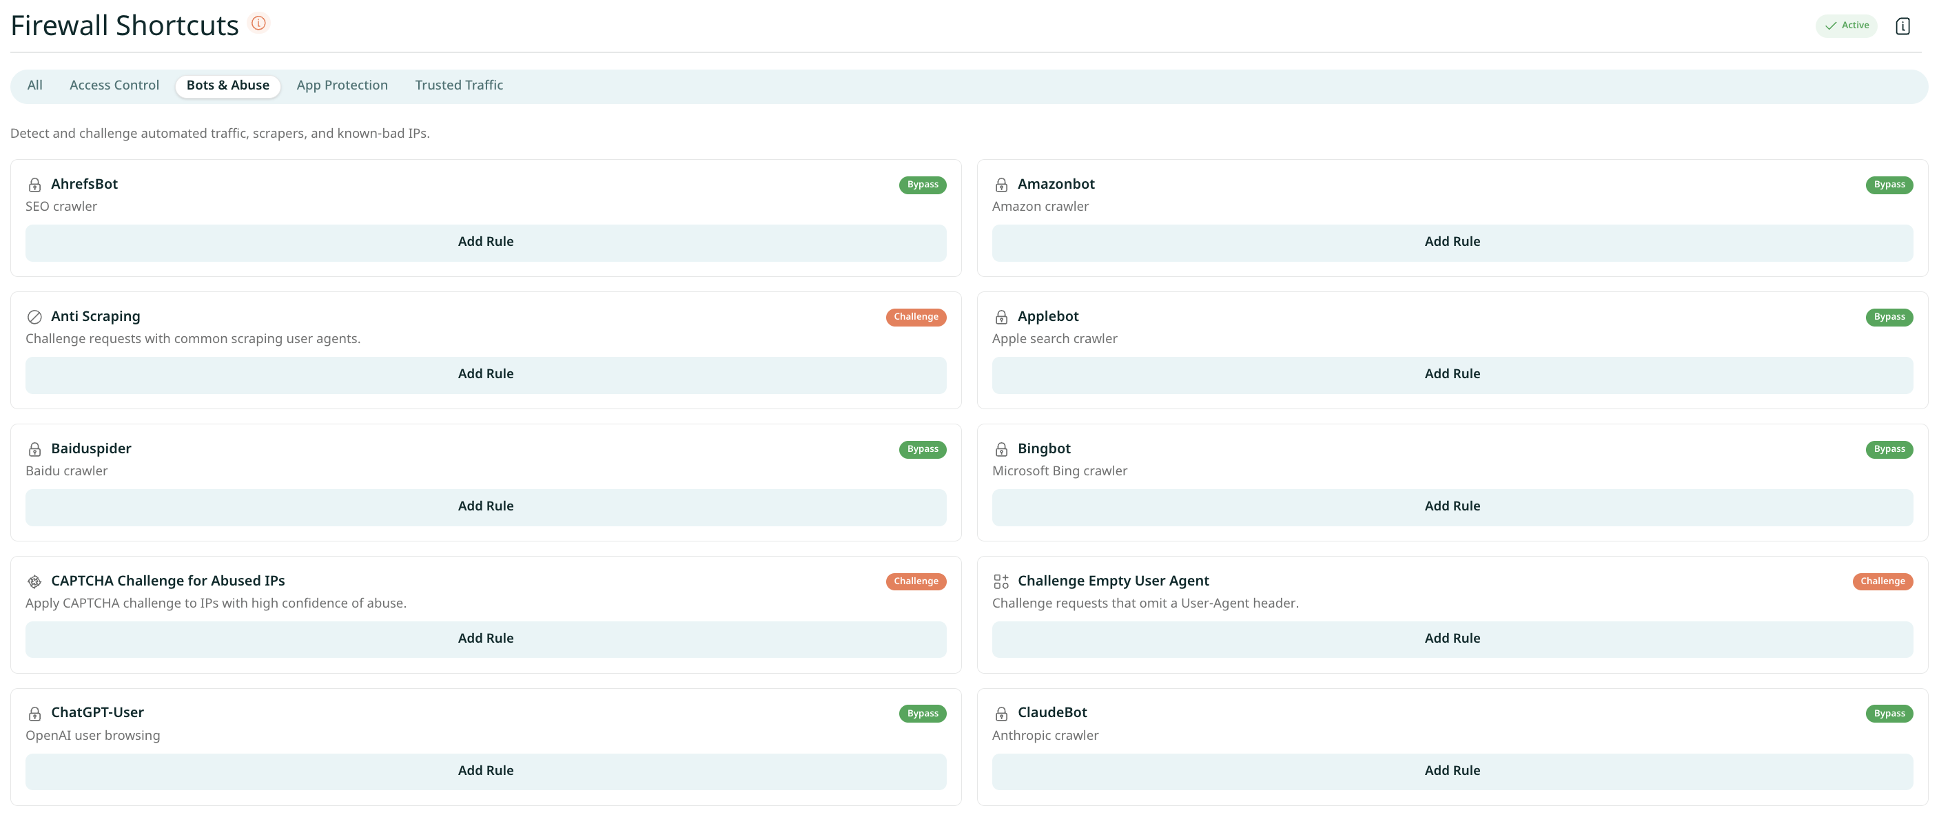
Task: Click 'Apply CAPTCHA challenge to IPs' description
Action: click(x=216, y=603)
